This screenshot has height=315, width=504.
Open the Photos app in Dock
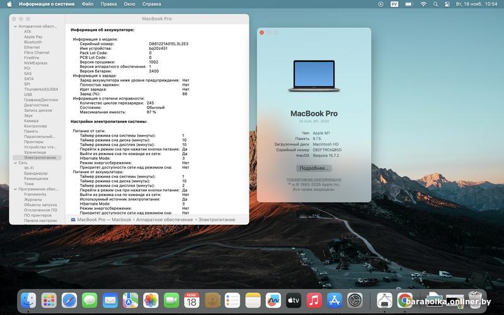[151, 301]
